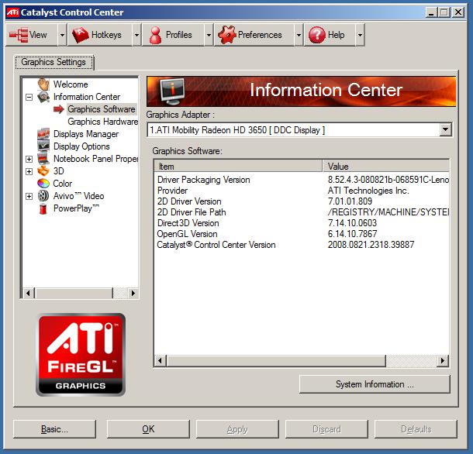Switch to the Graphics Settings tab

point(54,62)
